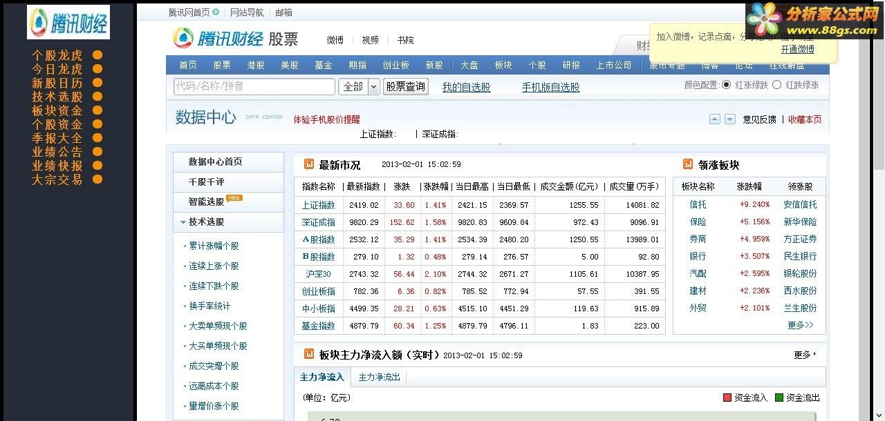Open 连续上涨个股 in the left menu
This screenshot has width=885, height=421.
point(214,266)
